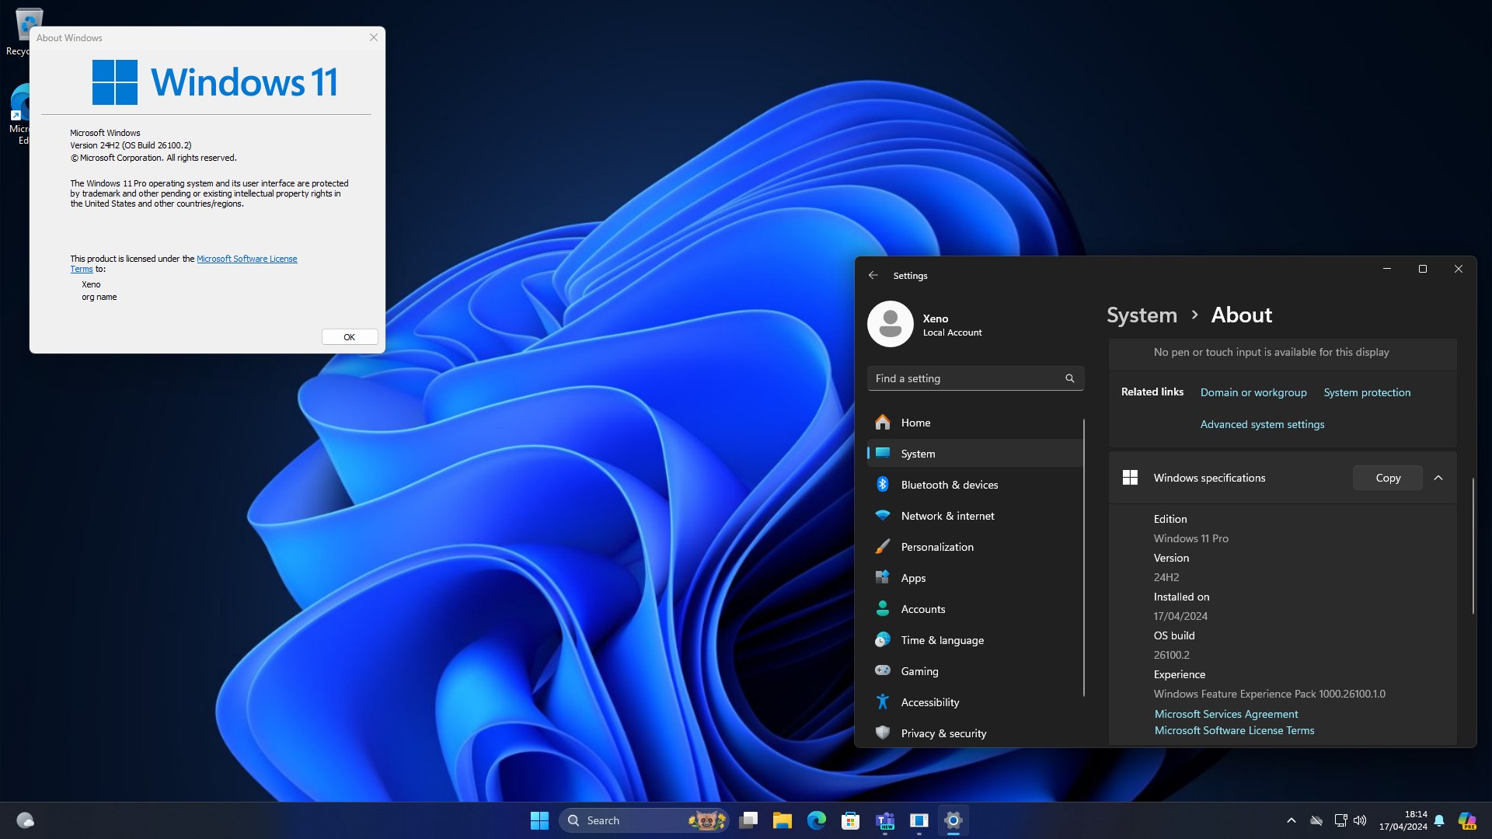
Task: Click the volume icon in system tray
Action: [x=1360, y=820]
